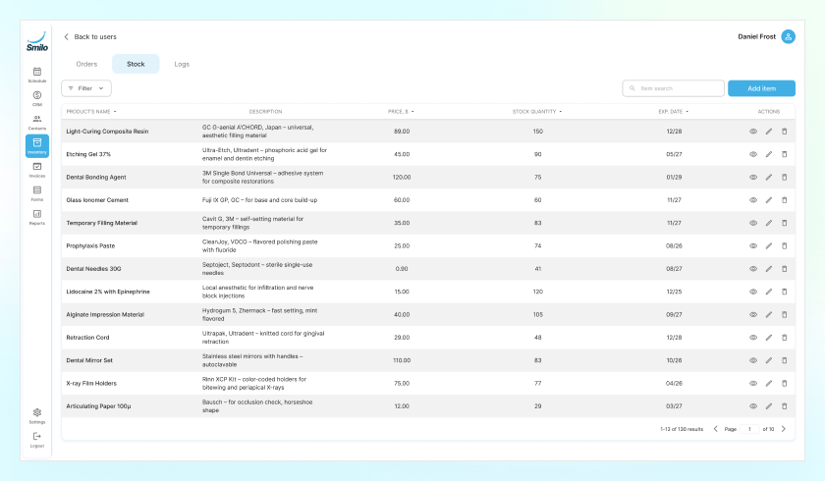Image resolution: width=825 pixels, height=481 pixels.
Task: Click the Logout icon
Action: (37, 440)
